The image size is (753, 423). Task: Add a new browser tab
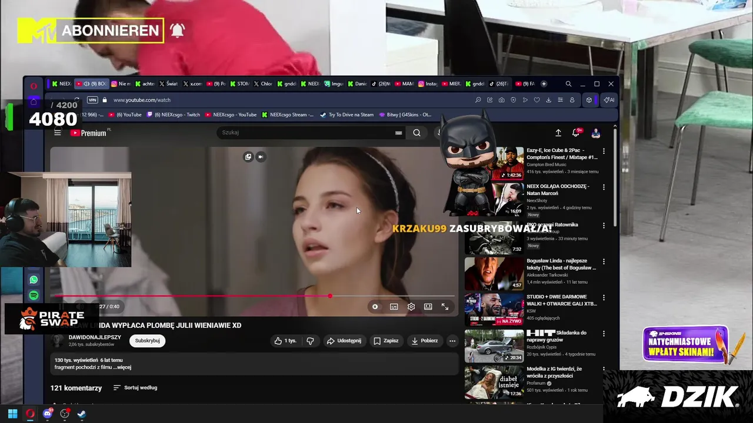[544, 84]
